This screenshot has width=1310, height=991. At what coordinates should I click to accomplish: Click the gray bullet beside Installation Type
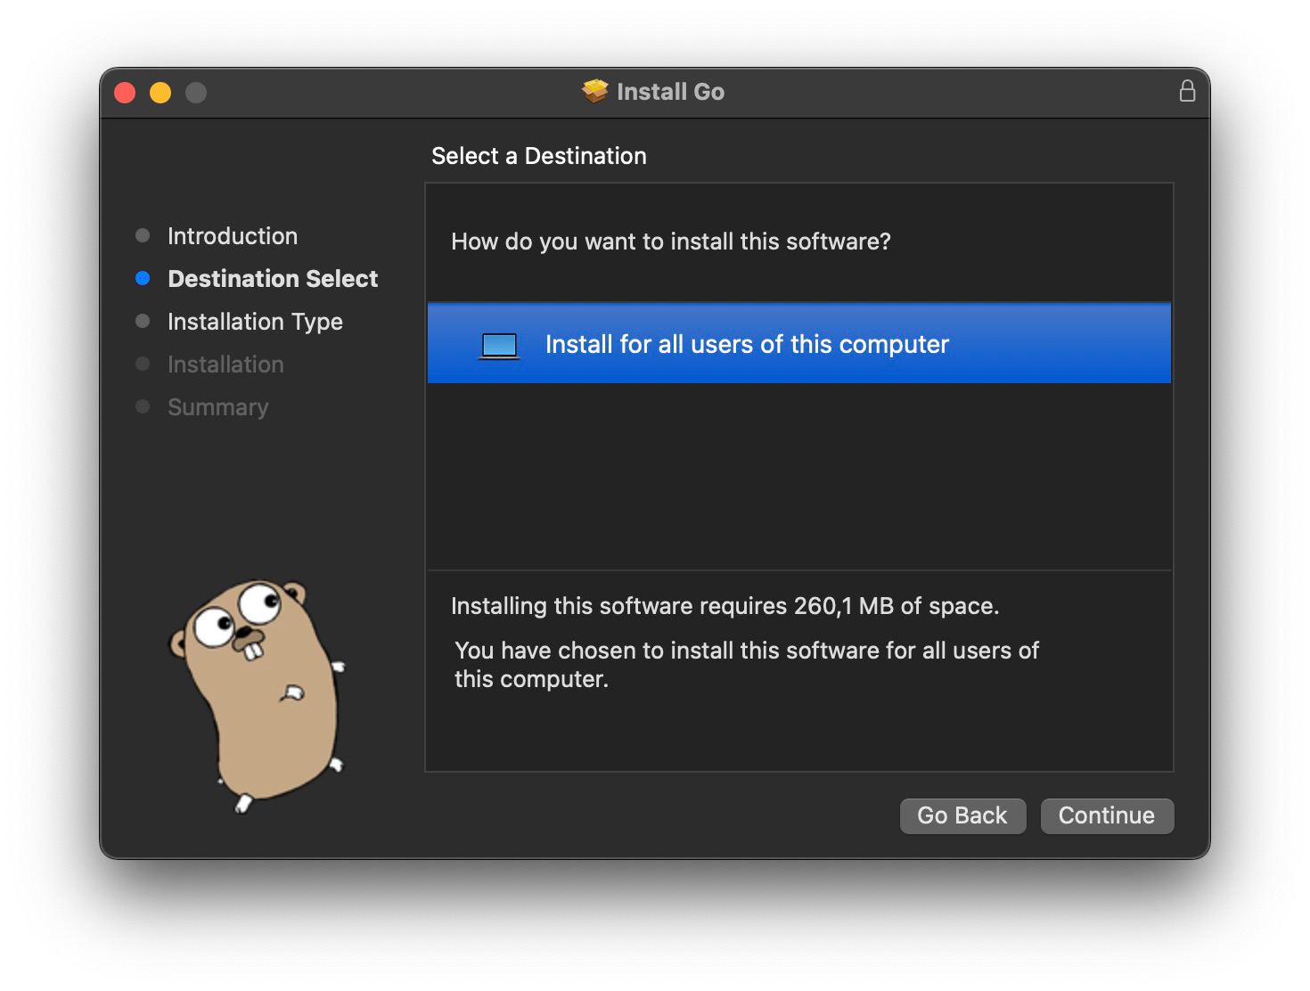[x=143, y=321]
